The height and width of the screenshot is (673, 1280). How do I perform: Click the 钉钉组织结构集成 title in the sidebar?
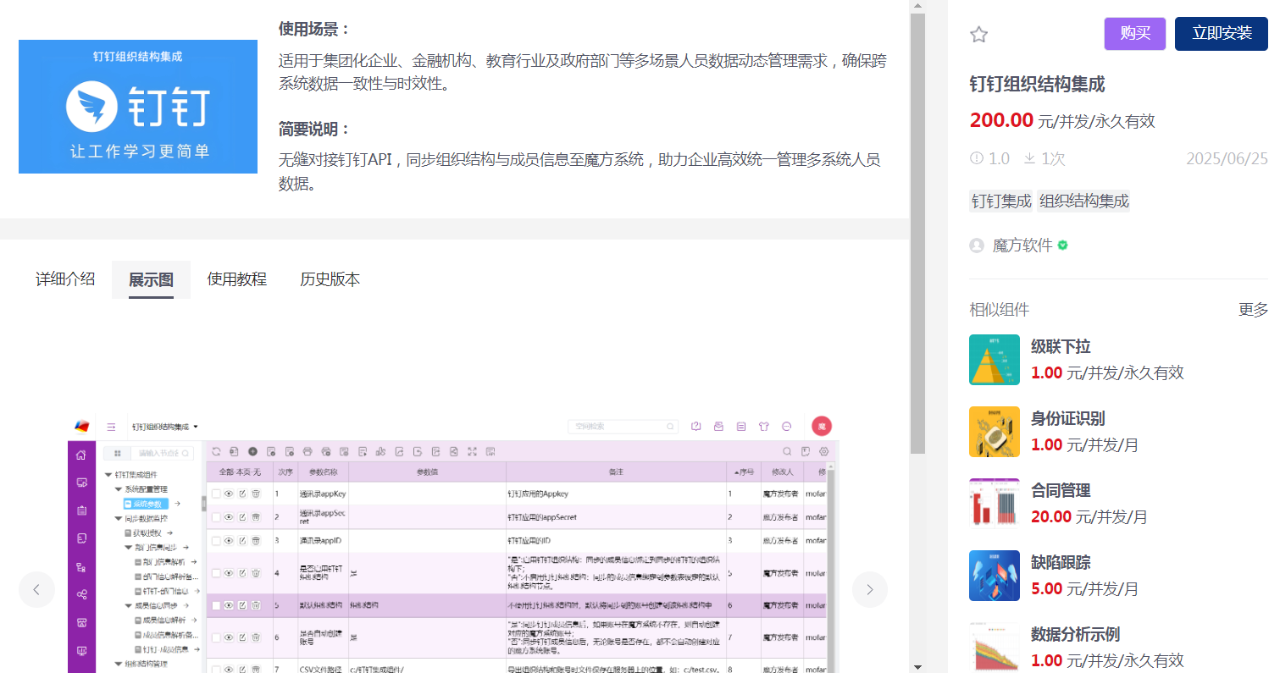tap(1037, 84)
